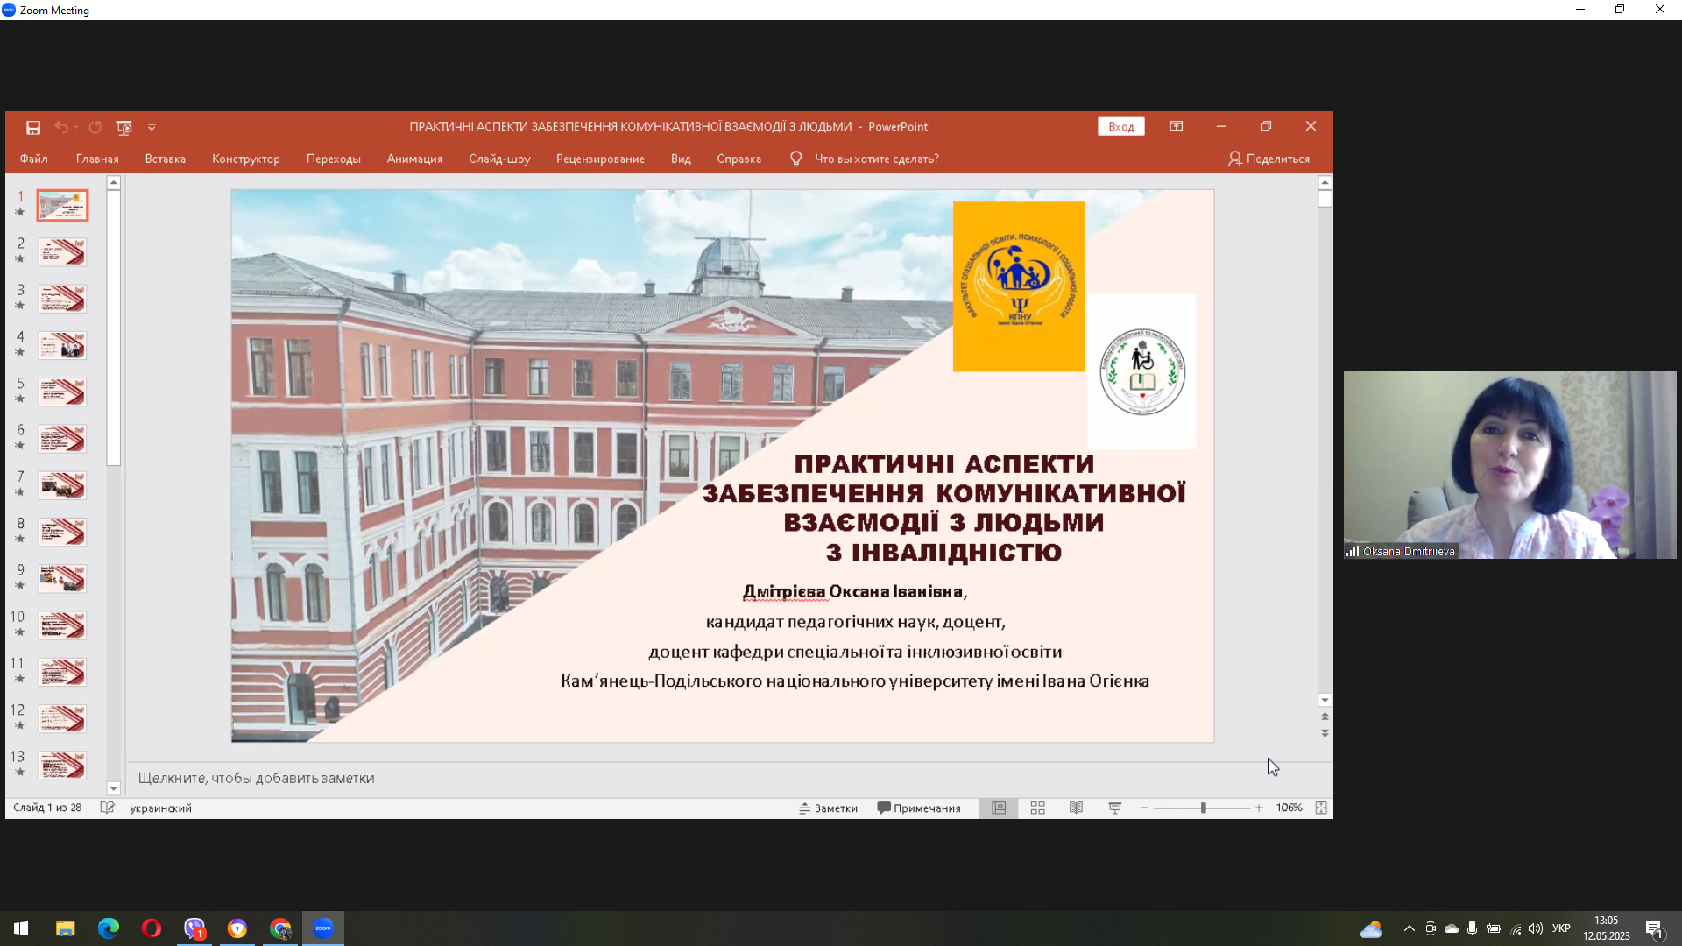Toggle the Заметки notes pane
Image resolution: width=1682 pixels, height=946 pixels.
(x=828, y=808)
